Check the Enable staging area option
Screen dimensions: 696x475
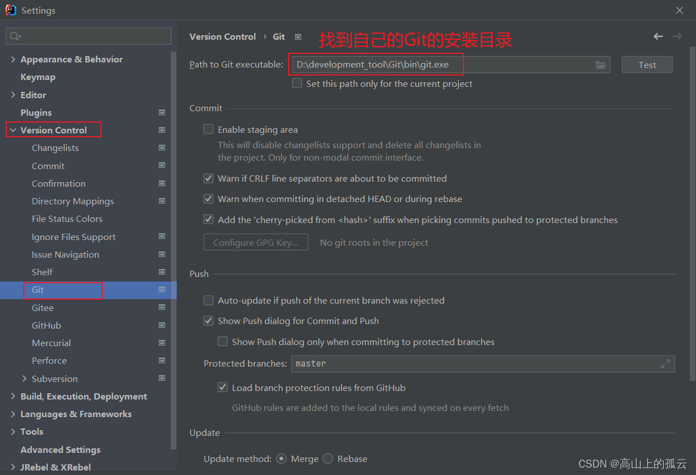(x=209, y=129)
